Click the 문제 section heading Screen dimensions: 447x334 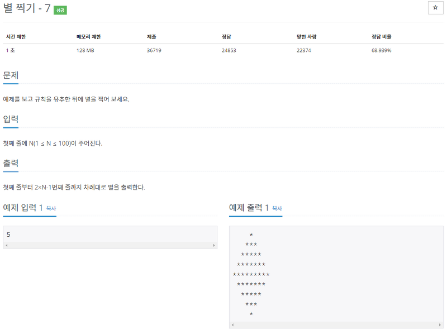coord(11,75)
